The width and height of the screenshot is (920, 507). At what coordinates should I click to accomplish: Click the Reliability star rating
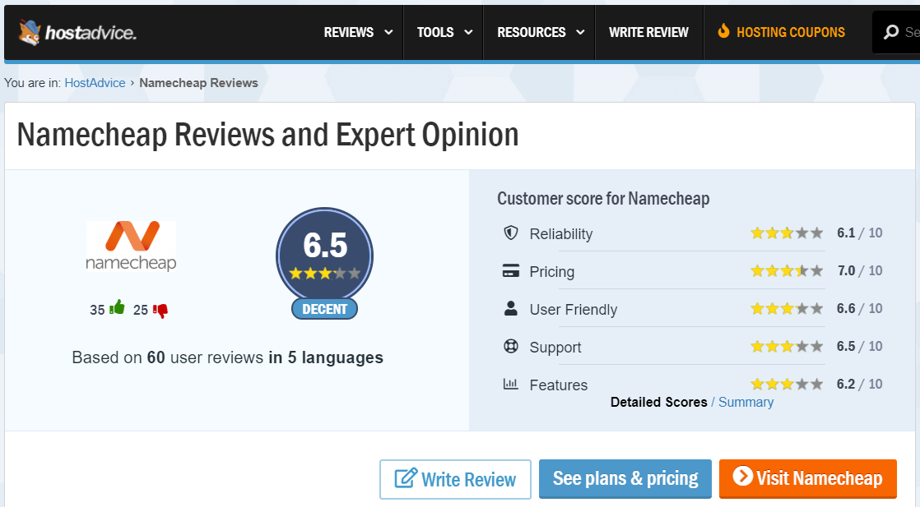[x=787, y=233]
